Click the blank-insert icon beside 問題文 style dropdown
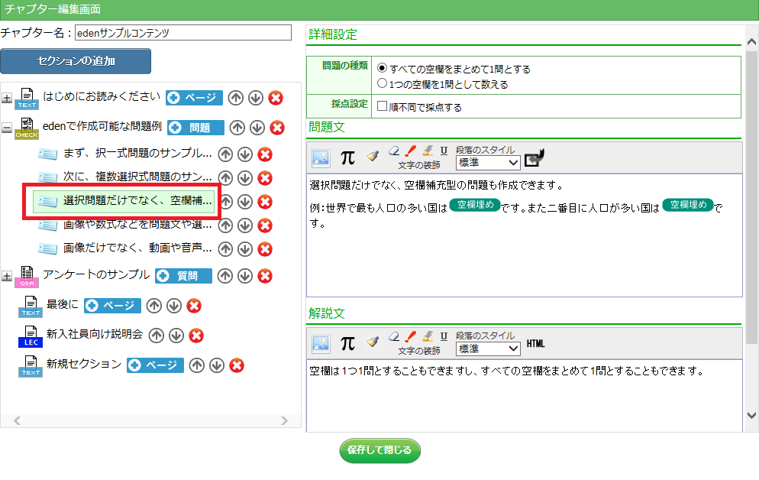 pyautogui.click(x=535, y=158)
